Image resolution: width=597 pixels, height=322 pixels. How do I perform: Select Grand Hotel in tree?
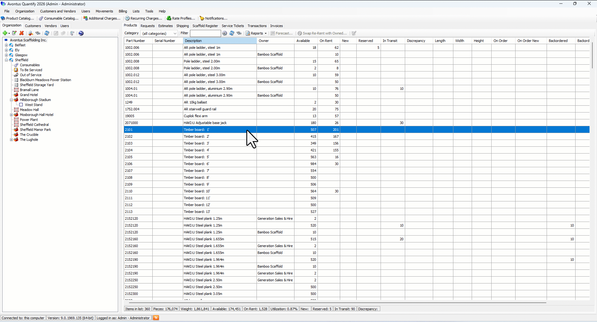(29, 95)
